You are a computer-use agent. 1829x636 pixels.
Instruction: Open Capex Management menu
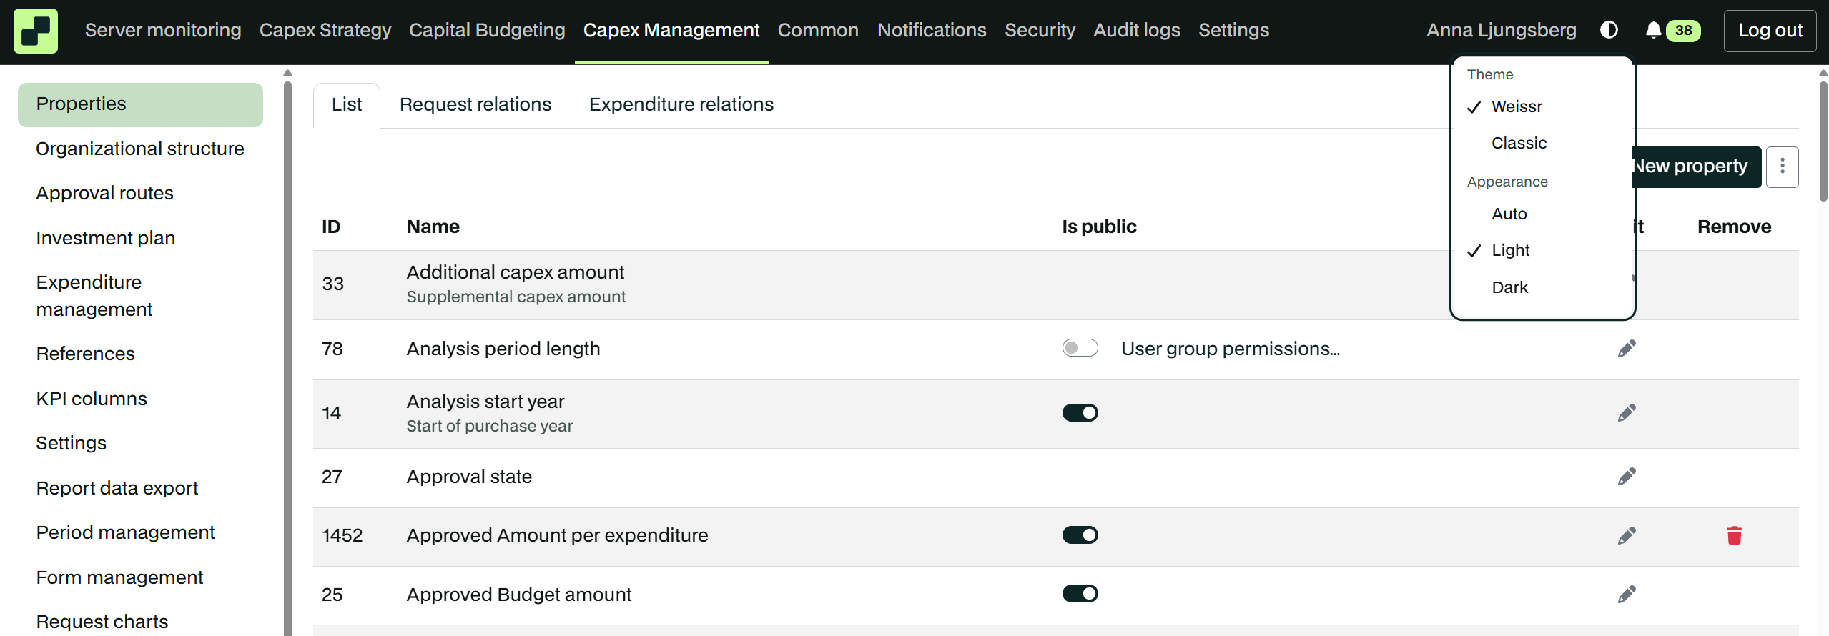coord(671,31)
